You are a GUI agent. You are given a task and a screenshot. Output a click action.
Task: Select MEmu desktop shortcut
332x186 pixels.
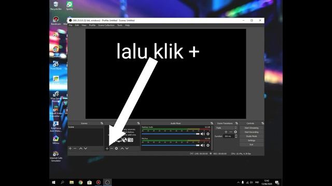click(56, 140)
